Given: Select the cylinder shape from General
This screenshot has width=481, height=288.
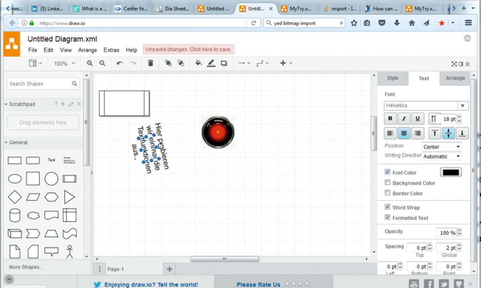Looking at the screenshot, I should [x=15, y=215].
